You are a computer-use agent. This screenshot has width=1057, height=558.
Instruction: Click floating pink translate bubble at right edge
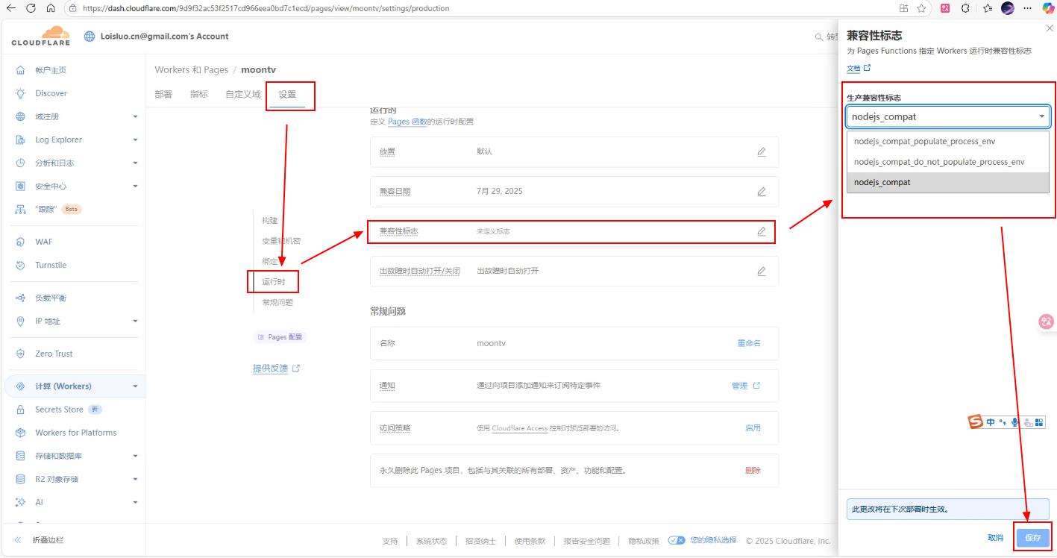[x=1047, y=322]
